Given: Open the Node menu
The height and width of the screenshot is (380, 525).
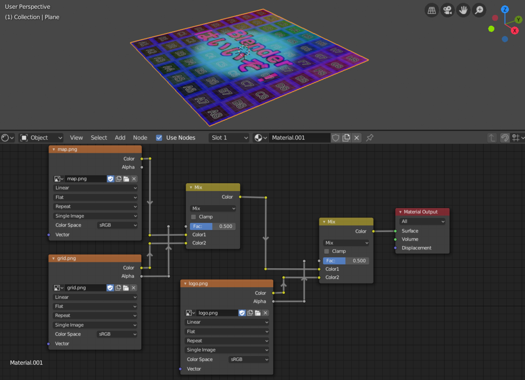Looking at the screenshot, I should pyautogui.click(x=140, y=138).
